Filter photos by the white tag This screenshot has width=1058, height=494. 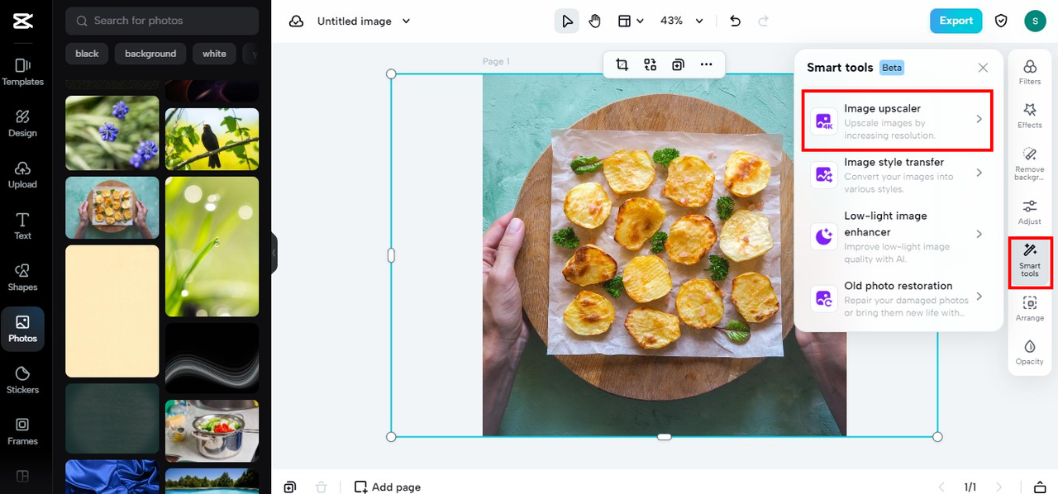point(214,54)
